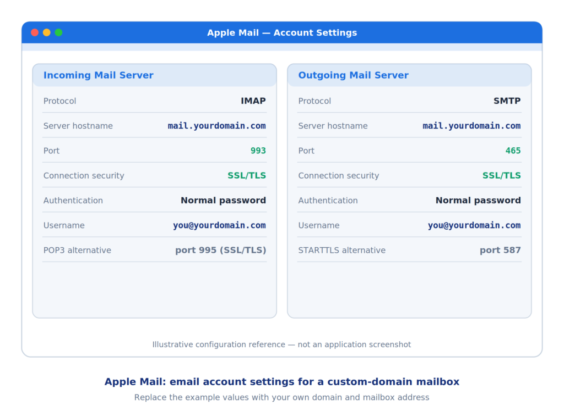Click the port 587 value
This screenshot has width=564, height=411.
coord(500,250)
